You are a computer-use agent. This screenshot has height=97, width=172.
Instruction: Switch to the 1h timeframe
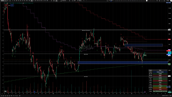coord(34,1)
